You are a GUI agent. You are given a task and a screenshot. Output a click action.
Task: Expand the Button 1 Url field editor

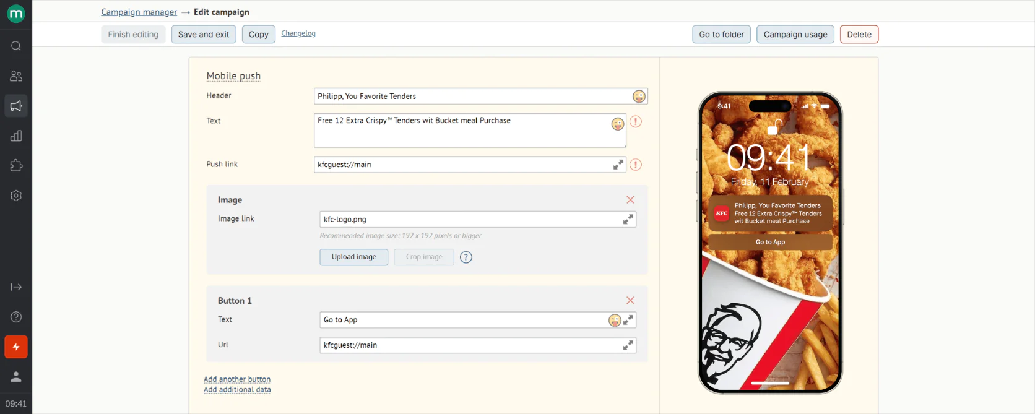click(628, 345)
